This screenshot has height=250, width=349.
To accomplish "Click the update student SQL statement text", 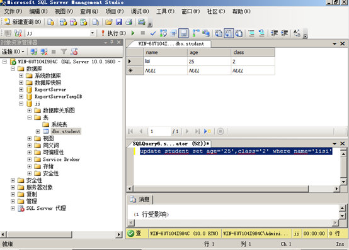I will (236, 151).
